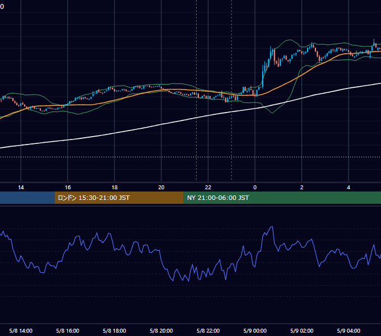Select the hour label 18 on the time axis
The image size is (381, 336).
114,188
